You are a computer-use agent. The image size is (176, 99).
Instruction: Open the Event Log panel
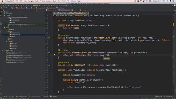click(159, 96)
